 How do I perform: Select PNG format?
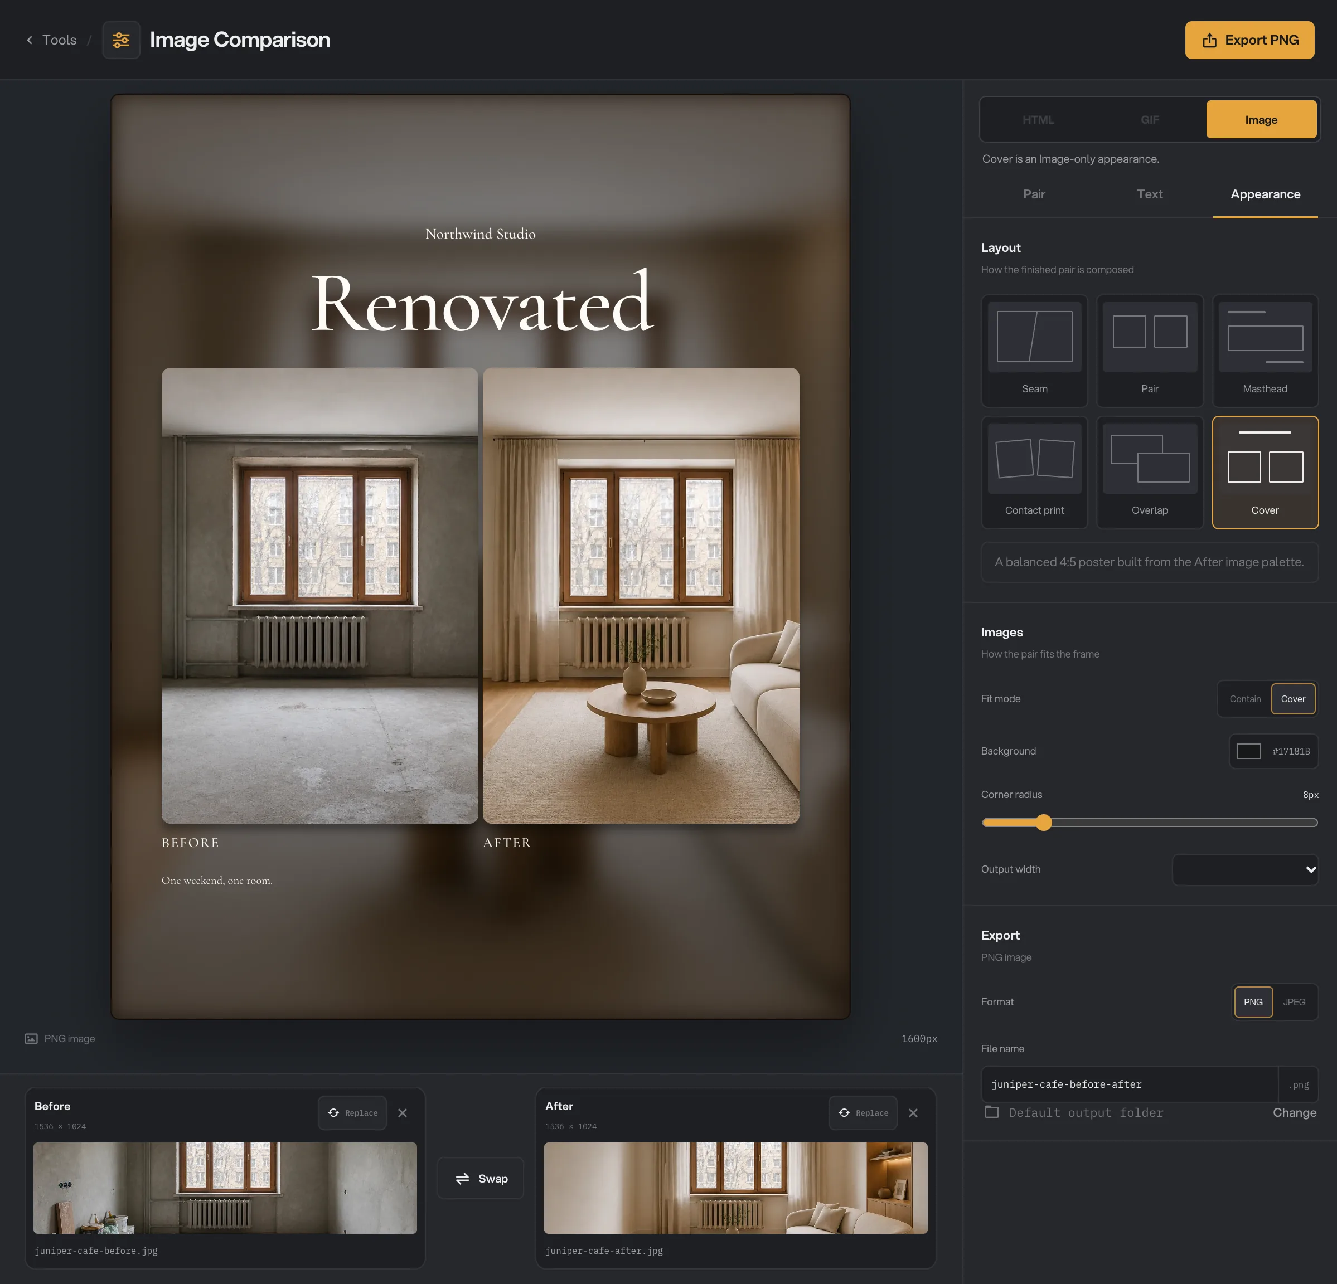coord(1253,1001)
